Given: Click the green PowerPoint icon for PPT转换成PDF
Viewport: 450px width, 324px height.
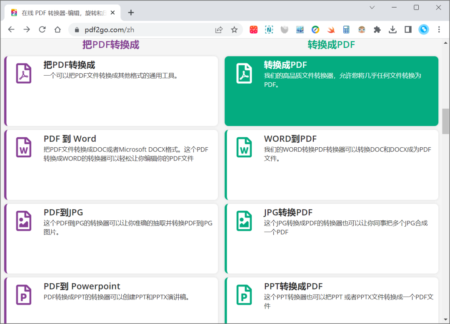Looking at the screenshot, I should 244,295.
